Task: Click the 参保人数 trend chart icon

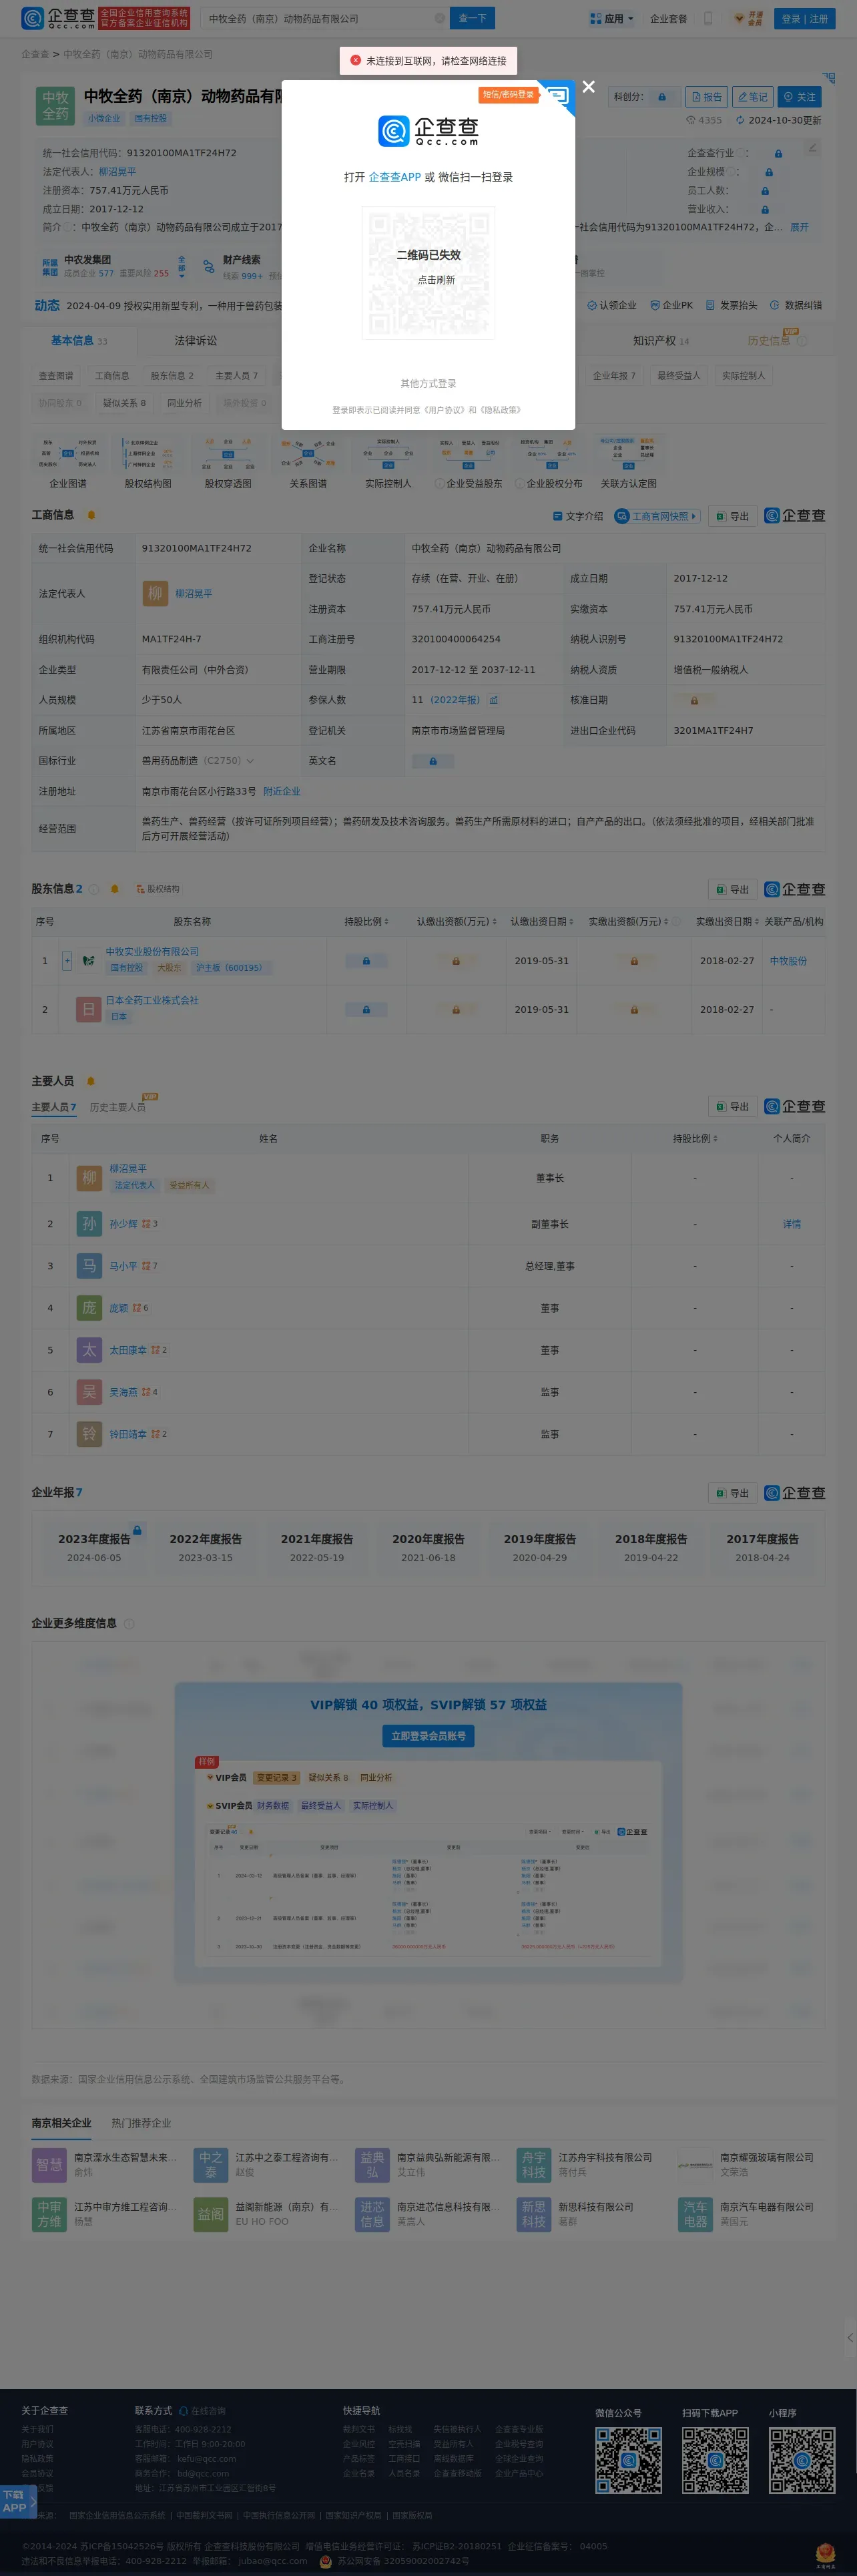Action: pyautogui.click(x=493, y=700)
